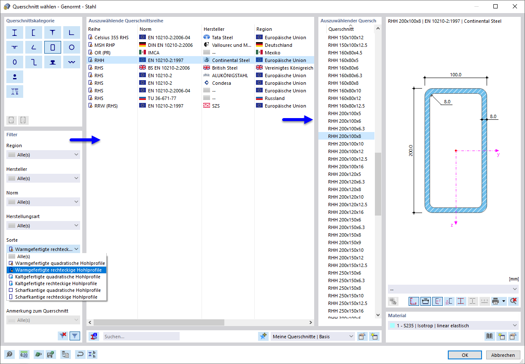Select series row RRW (RHS)
This screenshot has height=364, width=525.
200,106
